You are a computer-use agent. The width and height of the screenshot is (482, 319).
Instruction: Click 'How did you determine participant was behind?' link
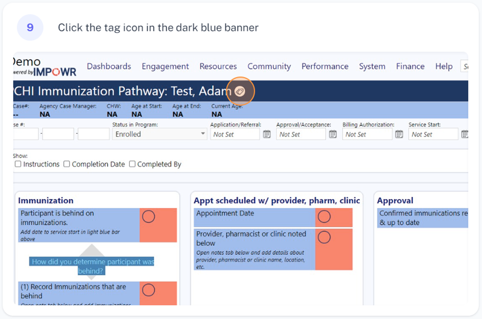point(91,266)
